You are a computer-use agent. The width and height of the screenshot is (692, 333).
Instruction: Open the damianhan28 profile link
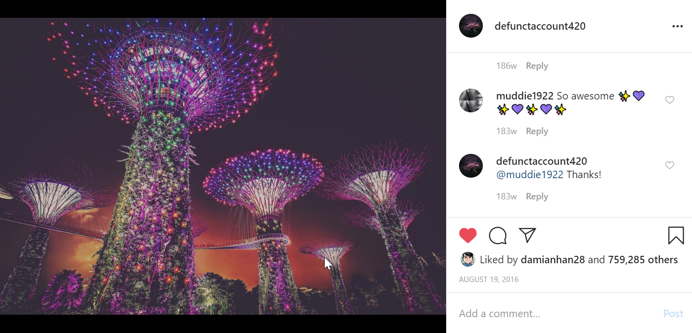click(553, 260)
